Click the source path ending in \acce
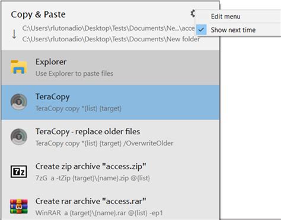281x220 pixels. pos(108,28)
